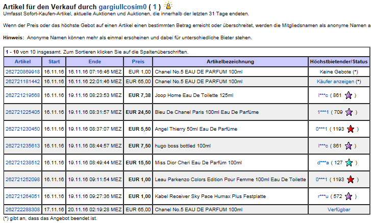The height and width of the screenshot is (223, 371).
Task: Open item 262721219568
Action: 23,95
